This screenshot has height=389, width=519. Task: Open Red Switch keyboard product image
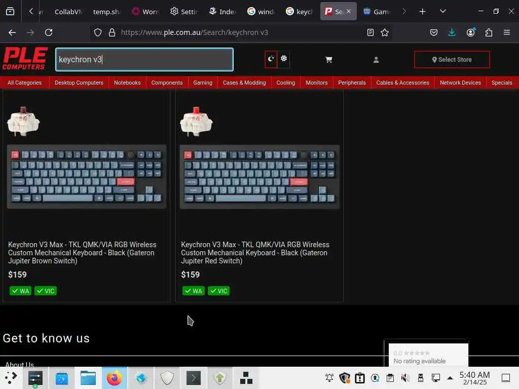tap(259, 177)
